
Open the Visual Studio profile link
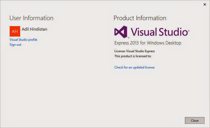[24, 40]
